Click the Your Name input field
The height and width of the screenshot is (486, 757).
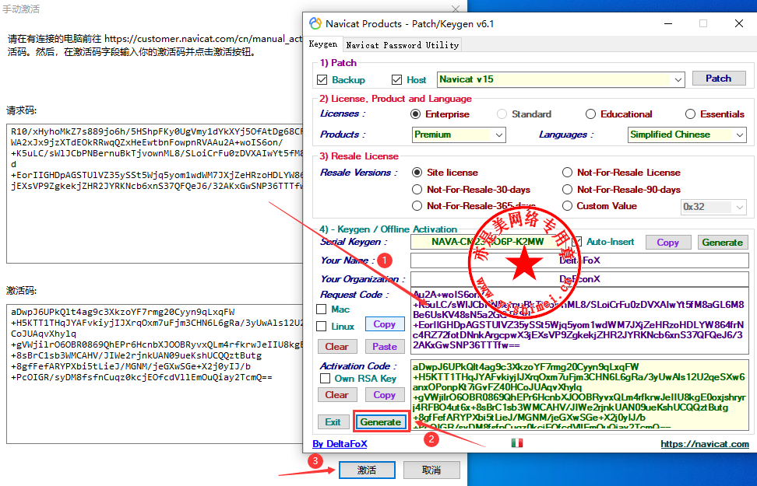click(579, 260)
